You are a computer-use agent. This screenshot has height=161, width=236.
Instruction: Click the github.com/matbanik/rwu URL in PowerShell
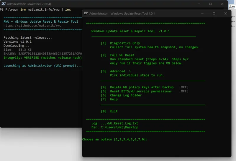coord(32,26)
